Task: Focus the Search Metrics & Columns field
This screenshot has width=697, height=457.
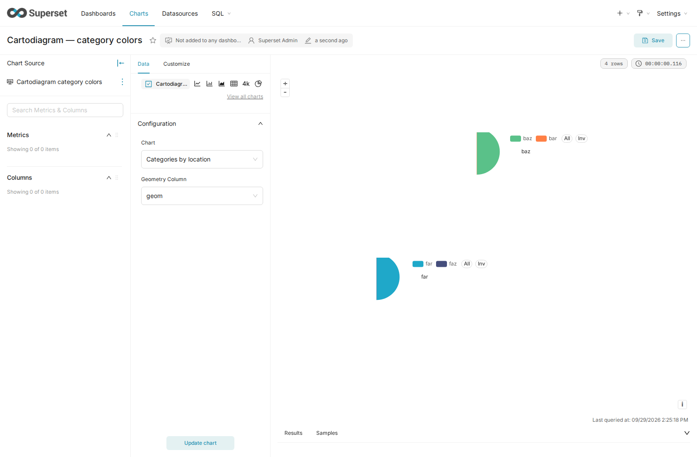Action: tap(65, 110)
